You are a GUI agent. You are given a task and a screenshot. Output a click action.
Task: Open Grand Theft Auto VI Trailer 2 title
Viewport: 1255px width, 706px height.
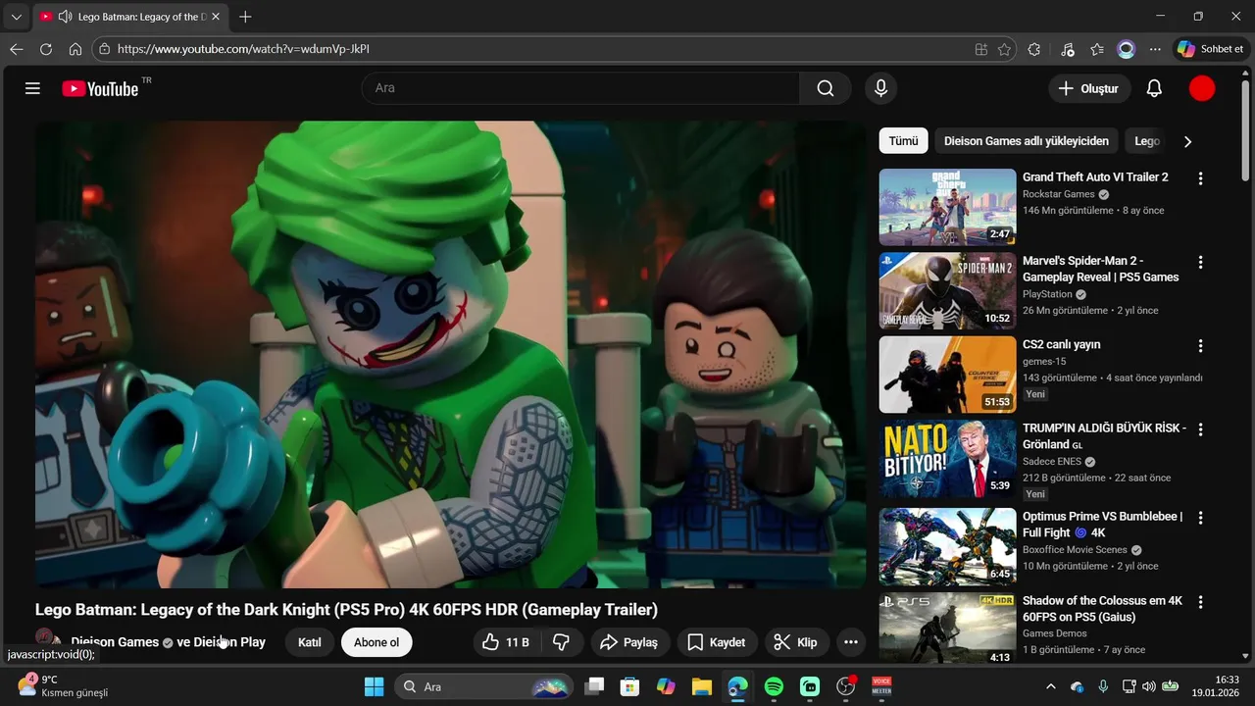(1095, 177)
